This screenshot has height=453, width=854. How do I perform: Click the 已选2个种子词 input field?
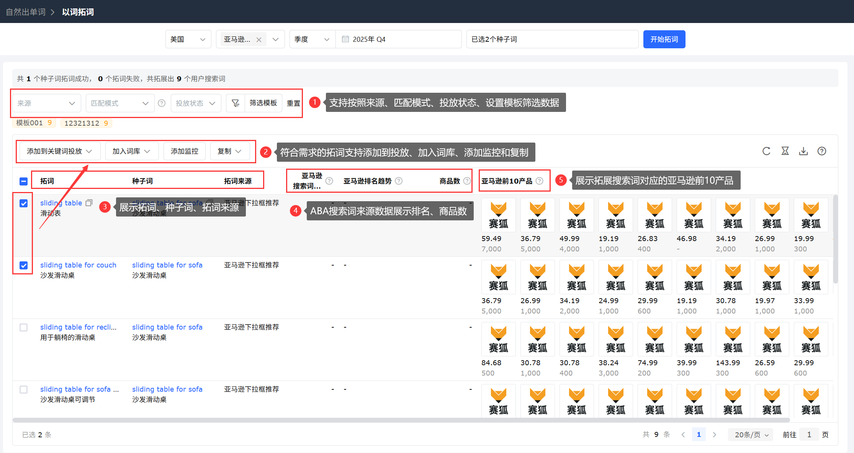pyautogui.click(x=552, y=39)
